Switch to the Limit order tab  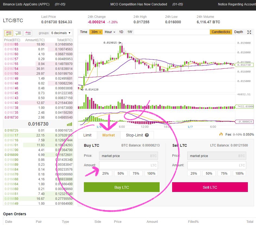coord(87,135)
